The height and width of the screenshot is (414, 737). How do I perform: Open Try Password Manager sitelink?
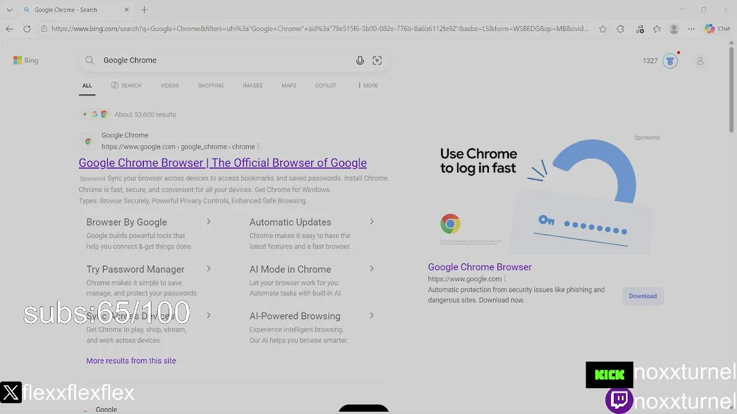coord(135,269)
